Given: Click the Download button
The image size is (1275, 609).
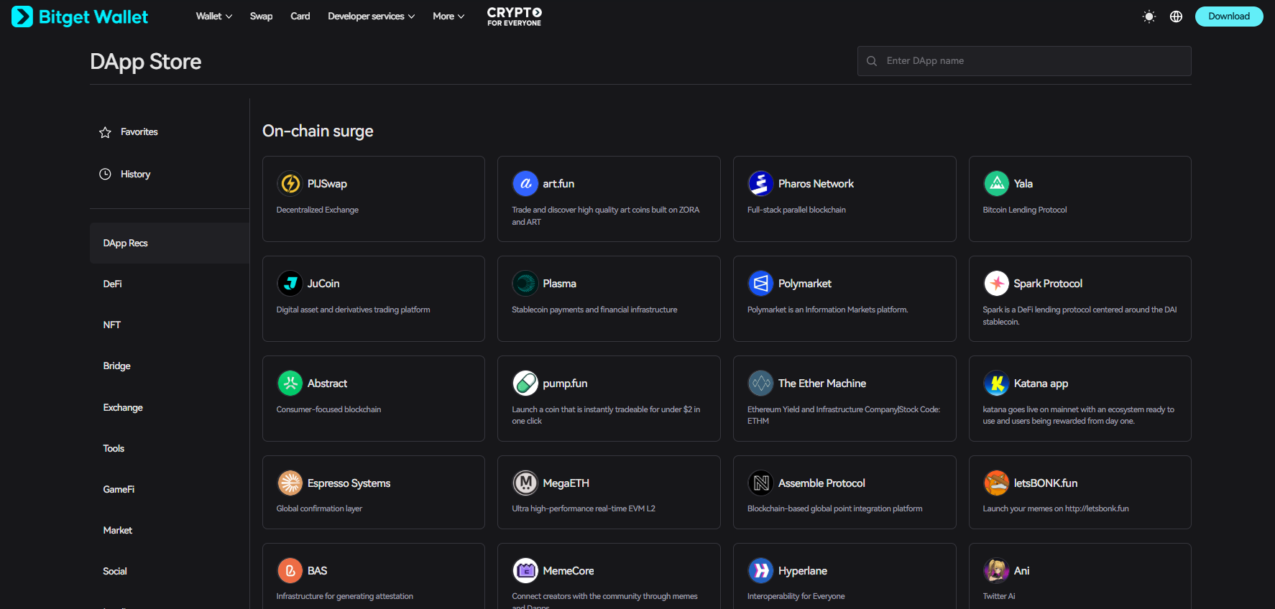Looking at the screenshot, I should (1229, 17).
